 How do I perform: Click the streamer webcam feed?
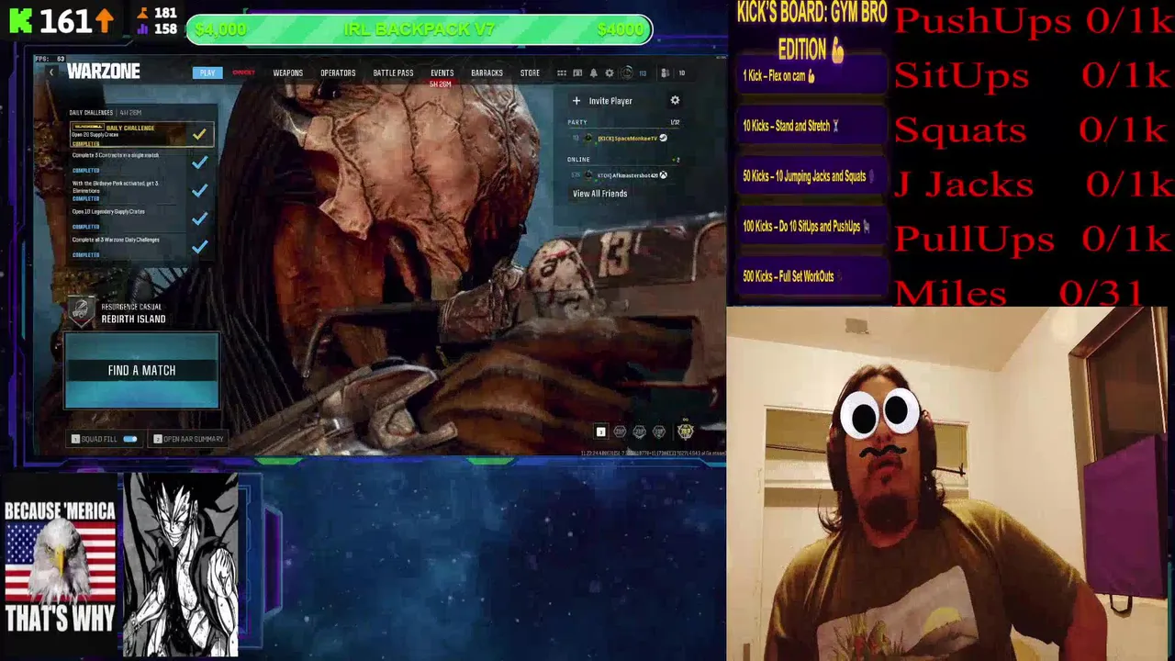[947, 484]
